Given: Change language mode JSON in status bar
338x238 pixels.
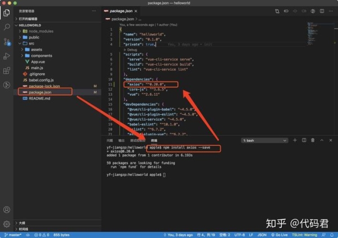Looking at the screenshot, I should [x=262, y=235].
